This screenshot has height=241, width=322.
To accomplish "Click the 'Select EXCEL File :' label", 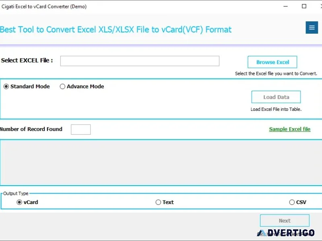I will [27, 61].
